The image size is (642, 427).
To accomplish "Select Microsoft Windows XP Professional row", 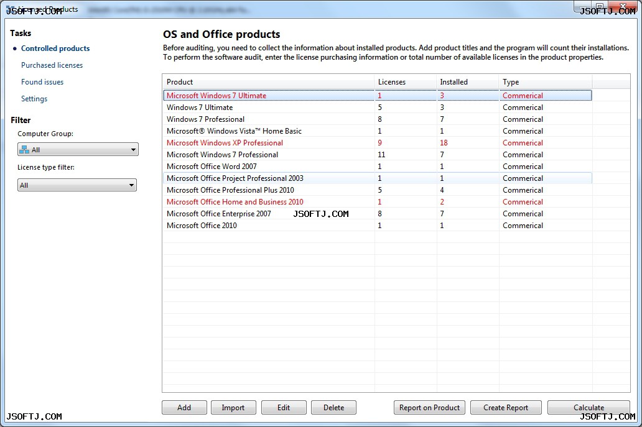I will point(378,143).
